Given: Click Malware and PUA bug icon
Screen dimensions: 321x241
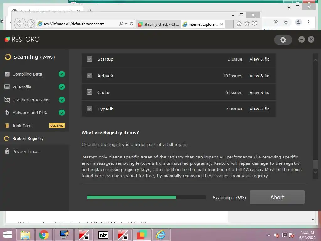Looking at the screenshot, I should click(7, 113).
